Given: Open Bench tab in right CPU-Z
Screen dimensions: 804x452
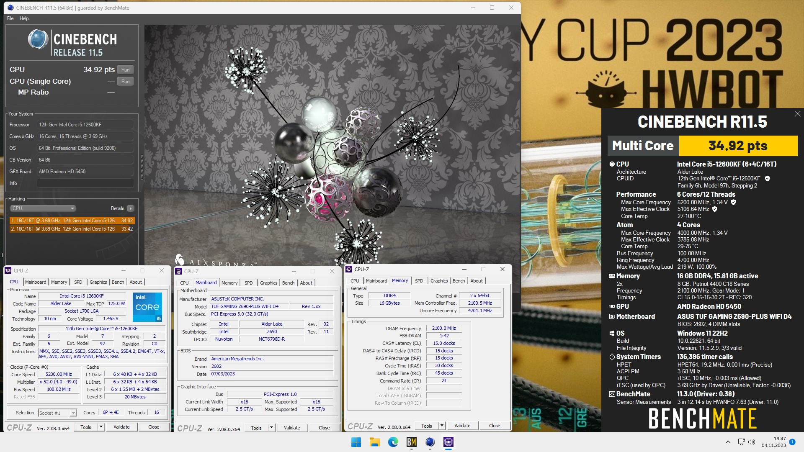Looking at the screenshot, I should point(459,281).
